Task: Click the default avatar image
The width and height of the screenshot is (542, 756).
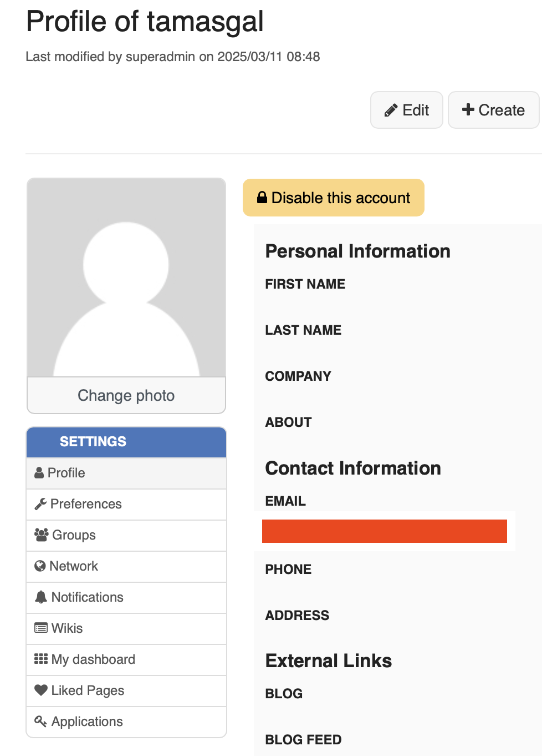Action: pos(126,278)
